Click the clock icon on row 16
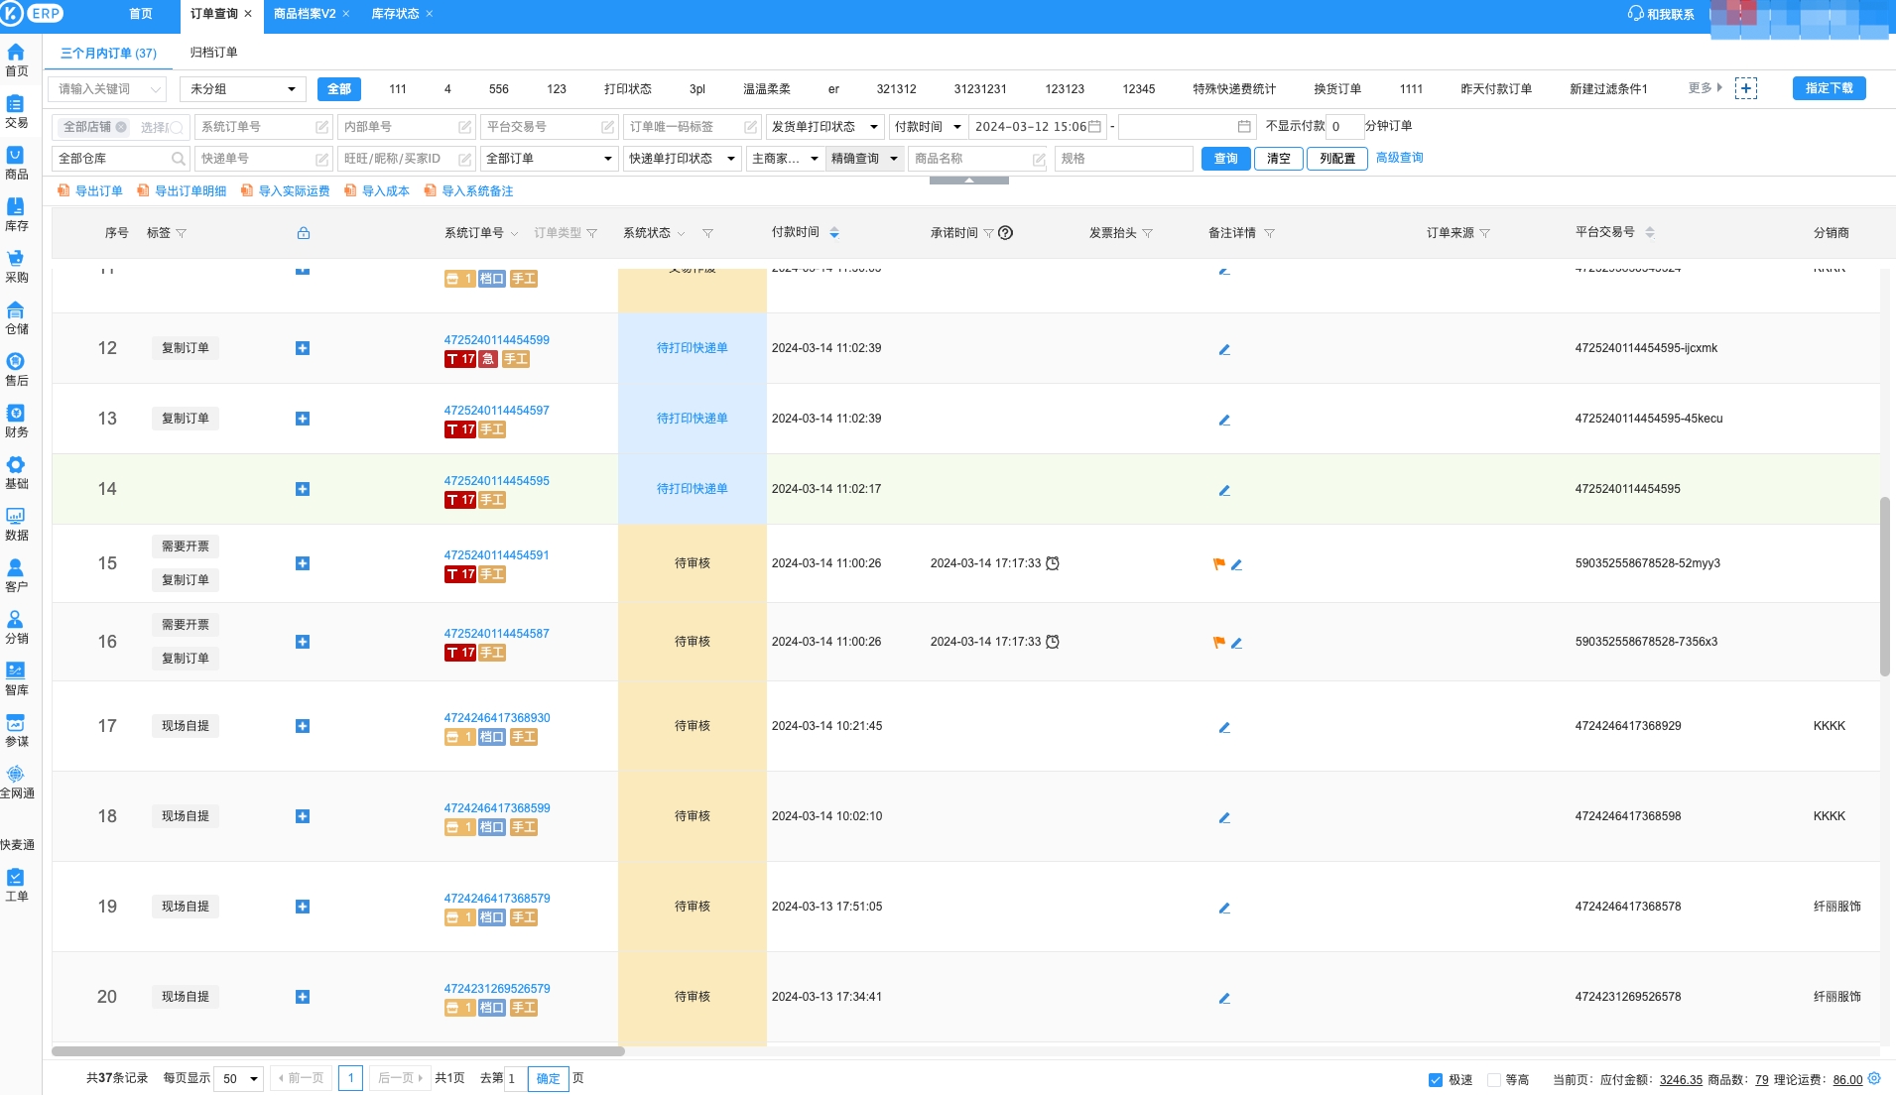Image resolution: width=1896 pixels, height=1095 pixels. click(1053, 642)
